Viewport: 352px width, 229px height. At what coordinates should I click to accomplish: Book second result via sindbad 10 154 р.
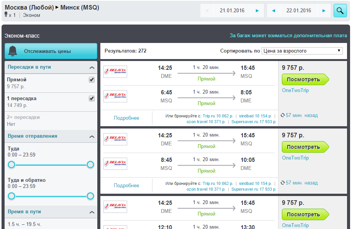pyautogui.click(x=255, y=183)
